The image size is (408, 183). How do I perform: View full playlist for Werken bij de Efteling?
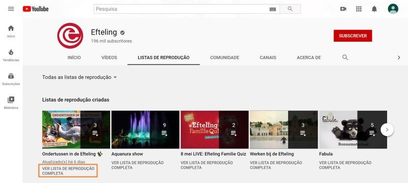276,165
